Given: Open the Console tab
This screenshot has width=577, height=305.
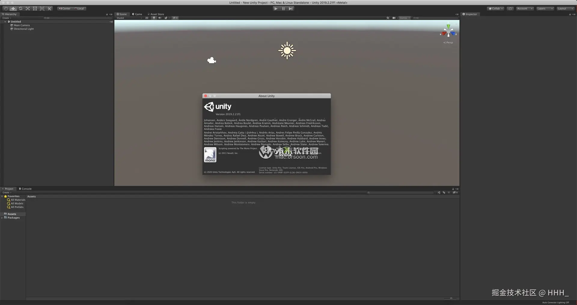Looking at the screenshot, I should tap(25, 189).
